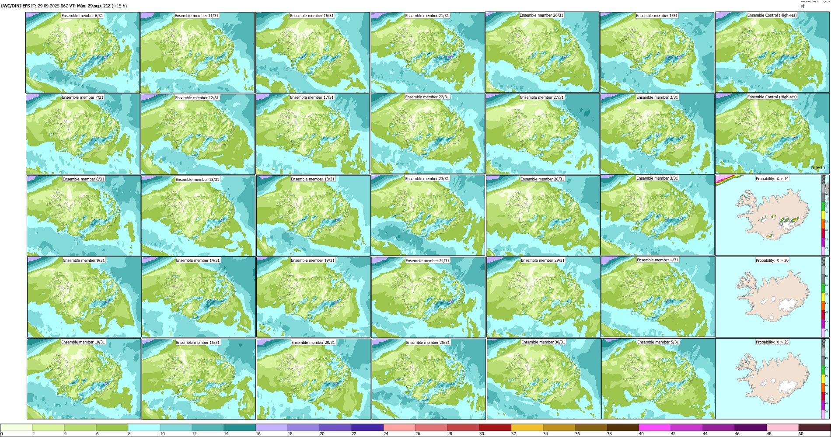Click the light pink legend swatch between 48 and 60
Image resolution: width=831 pixels, height=437 pixels.
782,427
